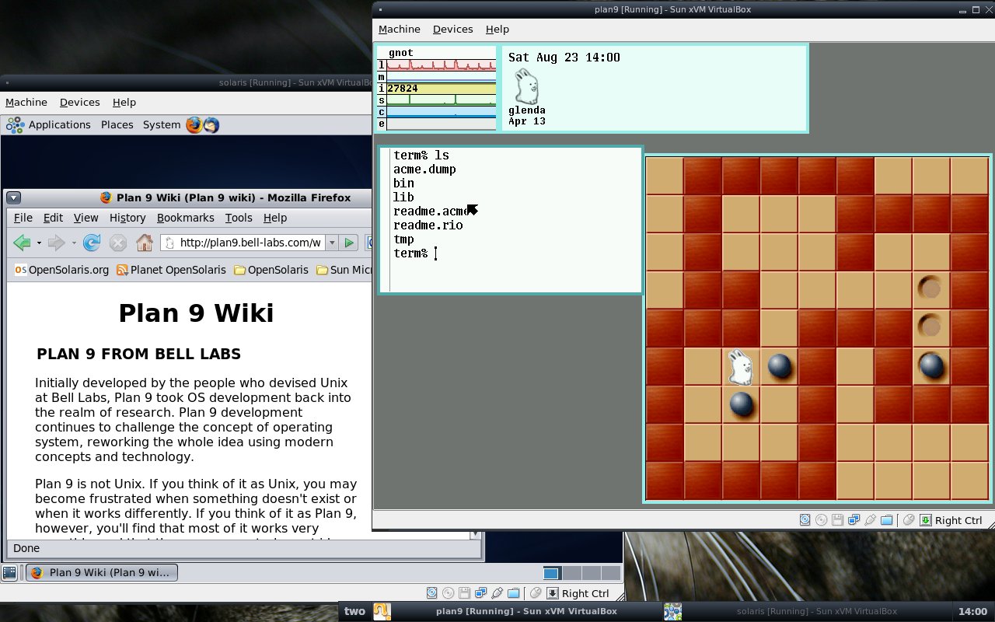
Task: Click the desktop pager icon next to 'two'
Action: click(x=382, y=611)
